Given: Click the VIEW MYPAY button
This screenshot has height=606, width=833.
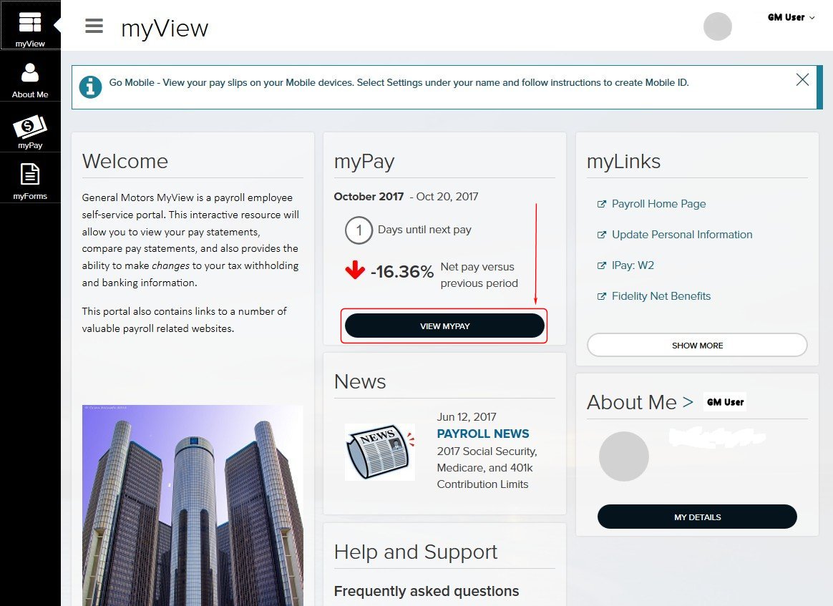Looking at the screenshot, I should (x=444, y=326).
